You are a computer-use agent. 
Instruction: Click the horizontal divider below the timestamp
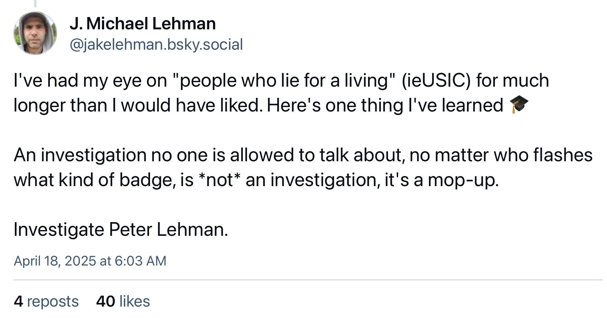(x=308, y=280)
